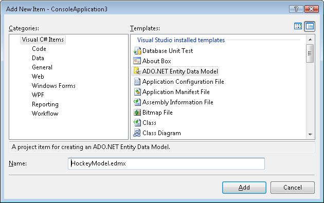Select the Web category

coord(38,77)
